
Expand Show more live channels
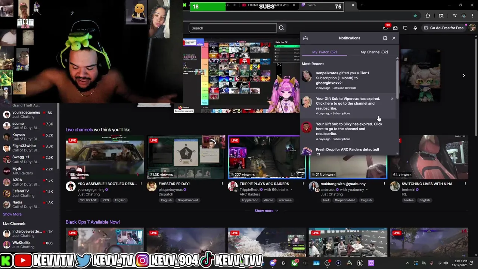point(266,211)
